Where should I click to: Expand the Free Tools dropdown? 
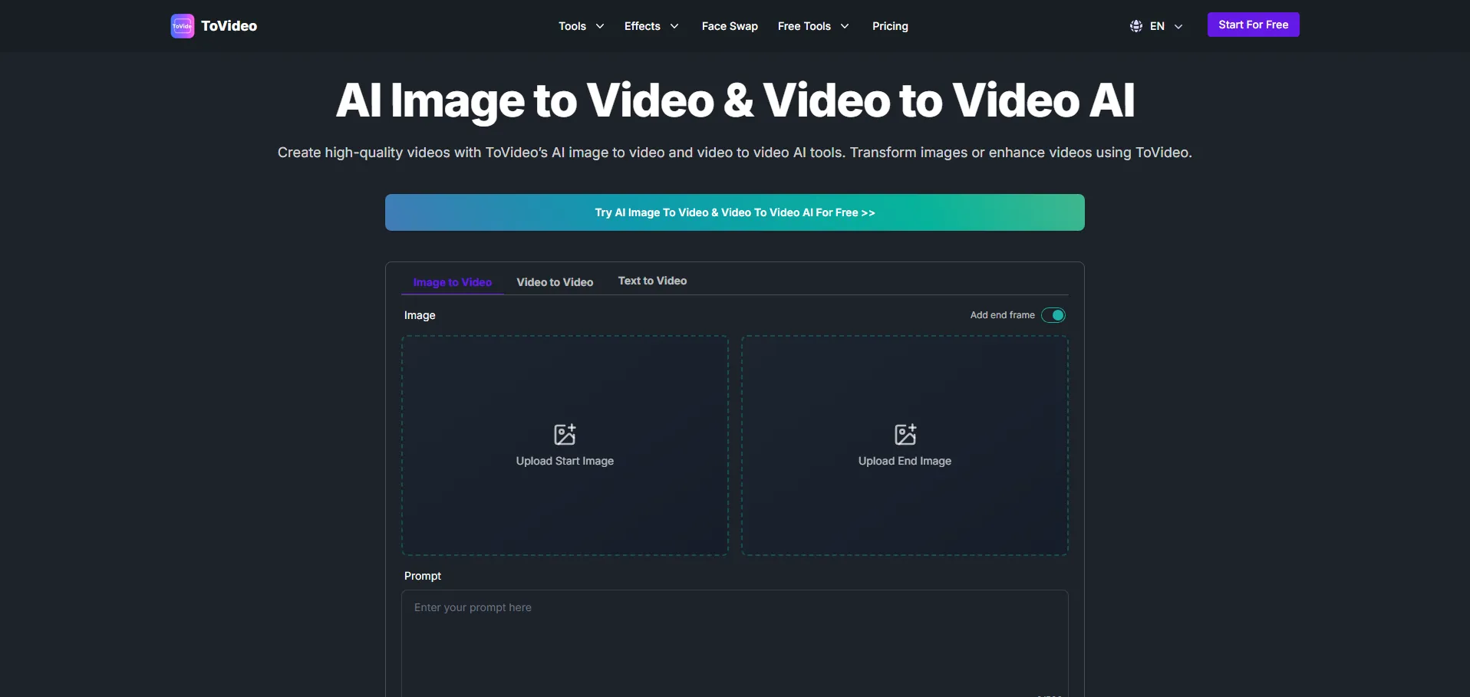813,26
